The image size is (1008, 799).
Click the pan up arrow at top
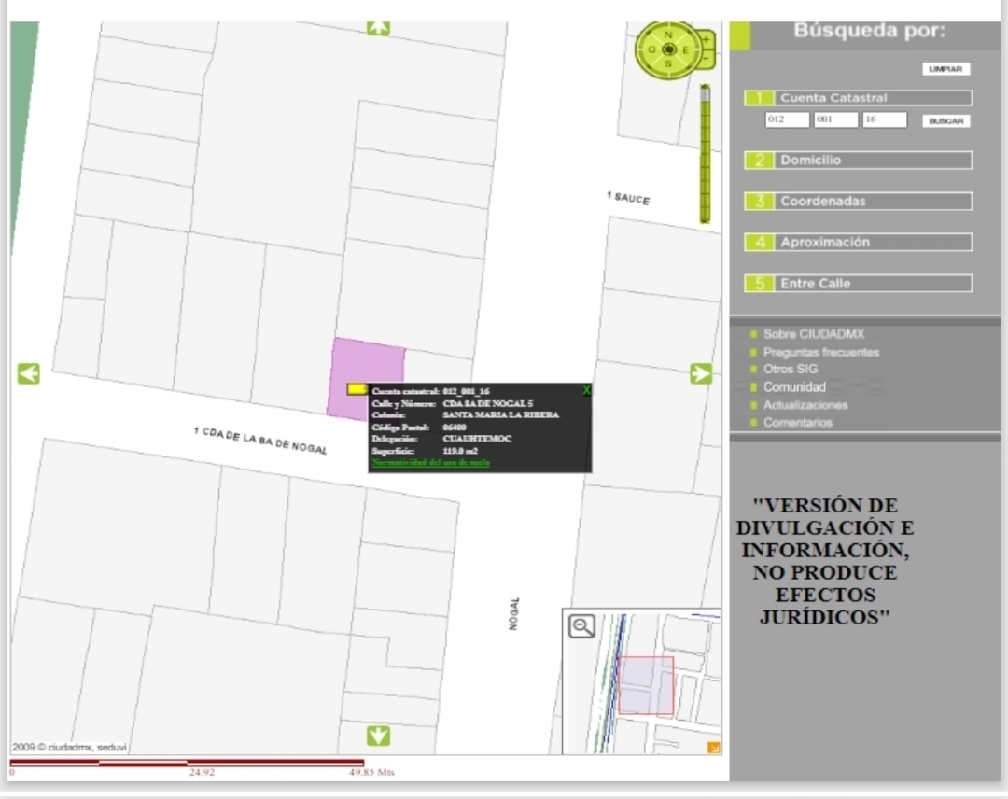click(377, 27)
